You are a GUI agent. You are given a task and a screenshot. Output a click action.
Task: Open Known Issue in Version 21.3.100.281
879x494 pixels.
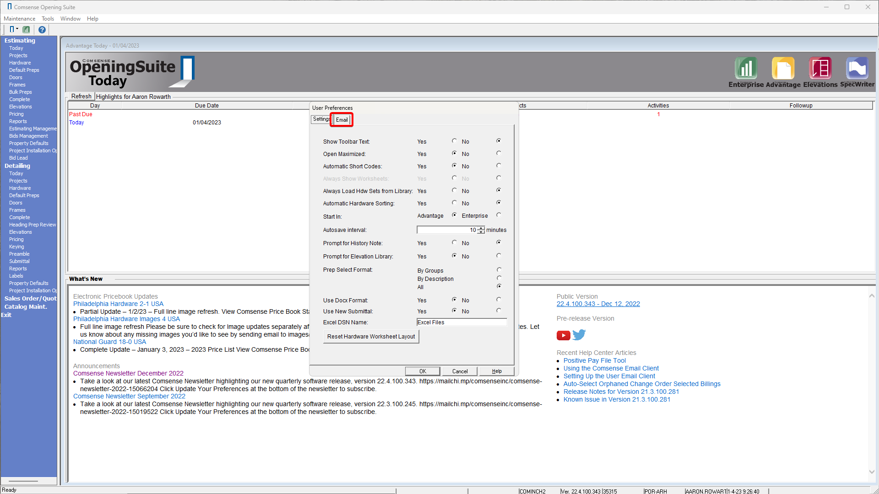(x=617, y=399)
